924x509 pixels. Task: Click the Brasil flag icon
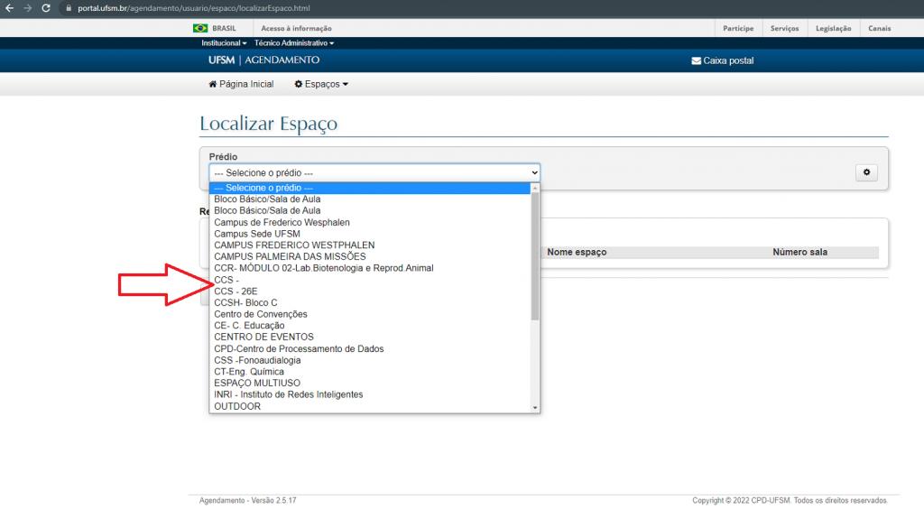click(x=200, y=28)
